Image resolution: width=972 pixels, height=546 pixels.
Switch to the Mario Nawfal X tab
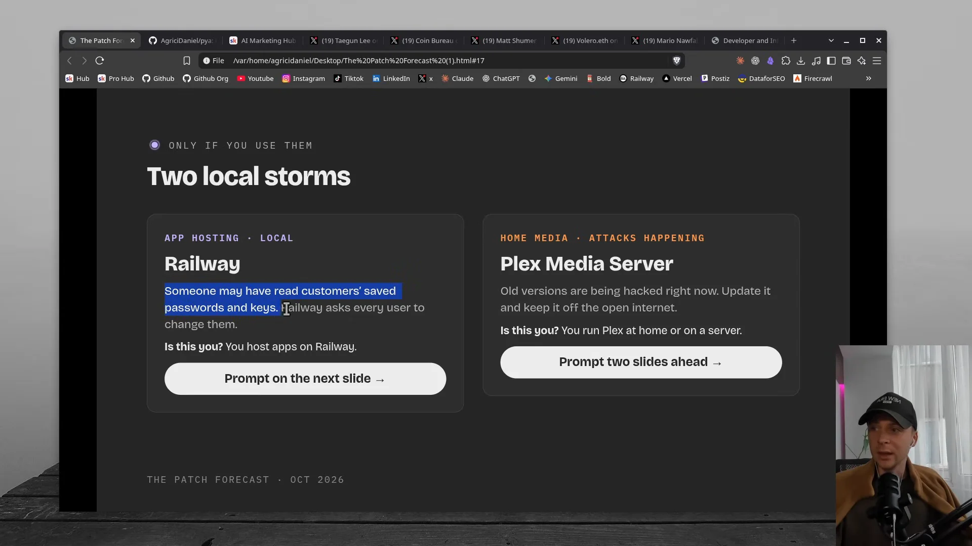tap(665, 40)
